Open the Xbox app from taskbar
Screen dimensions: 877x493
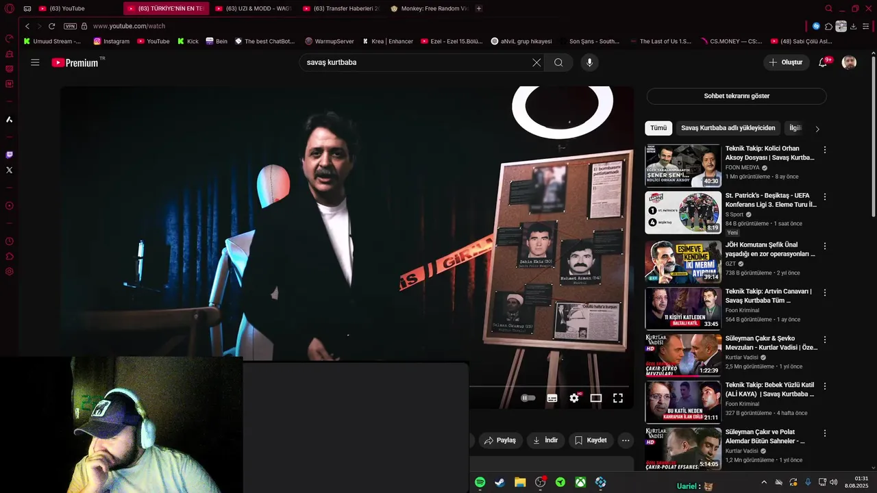point(580,483)
